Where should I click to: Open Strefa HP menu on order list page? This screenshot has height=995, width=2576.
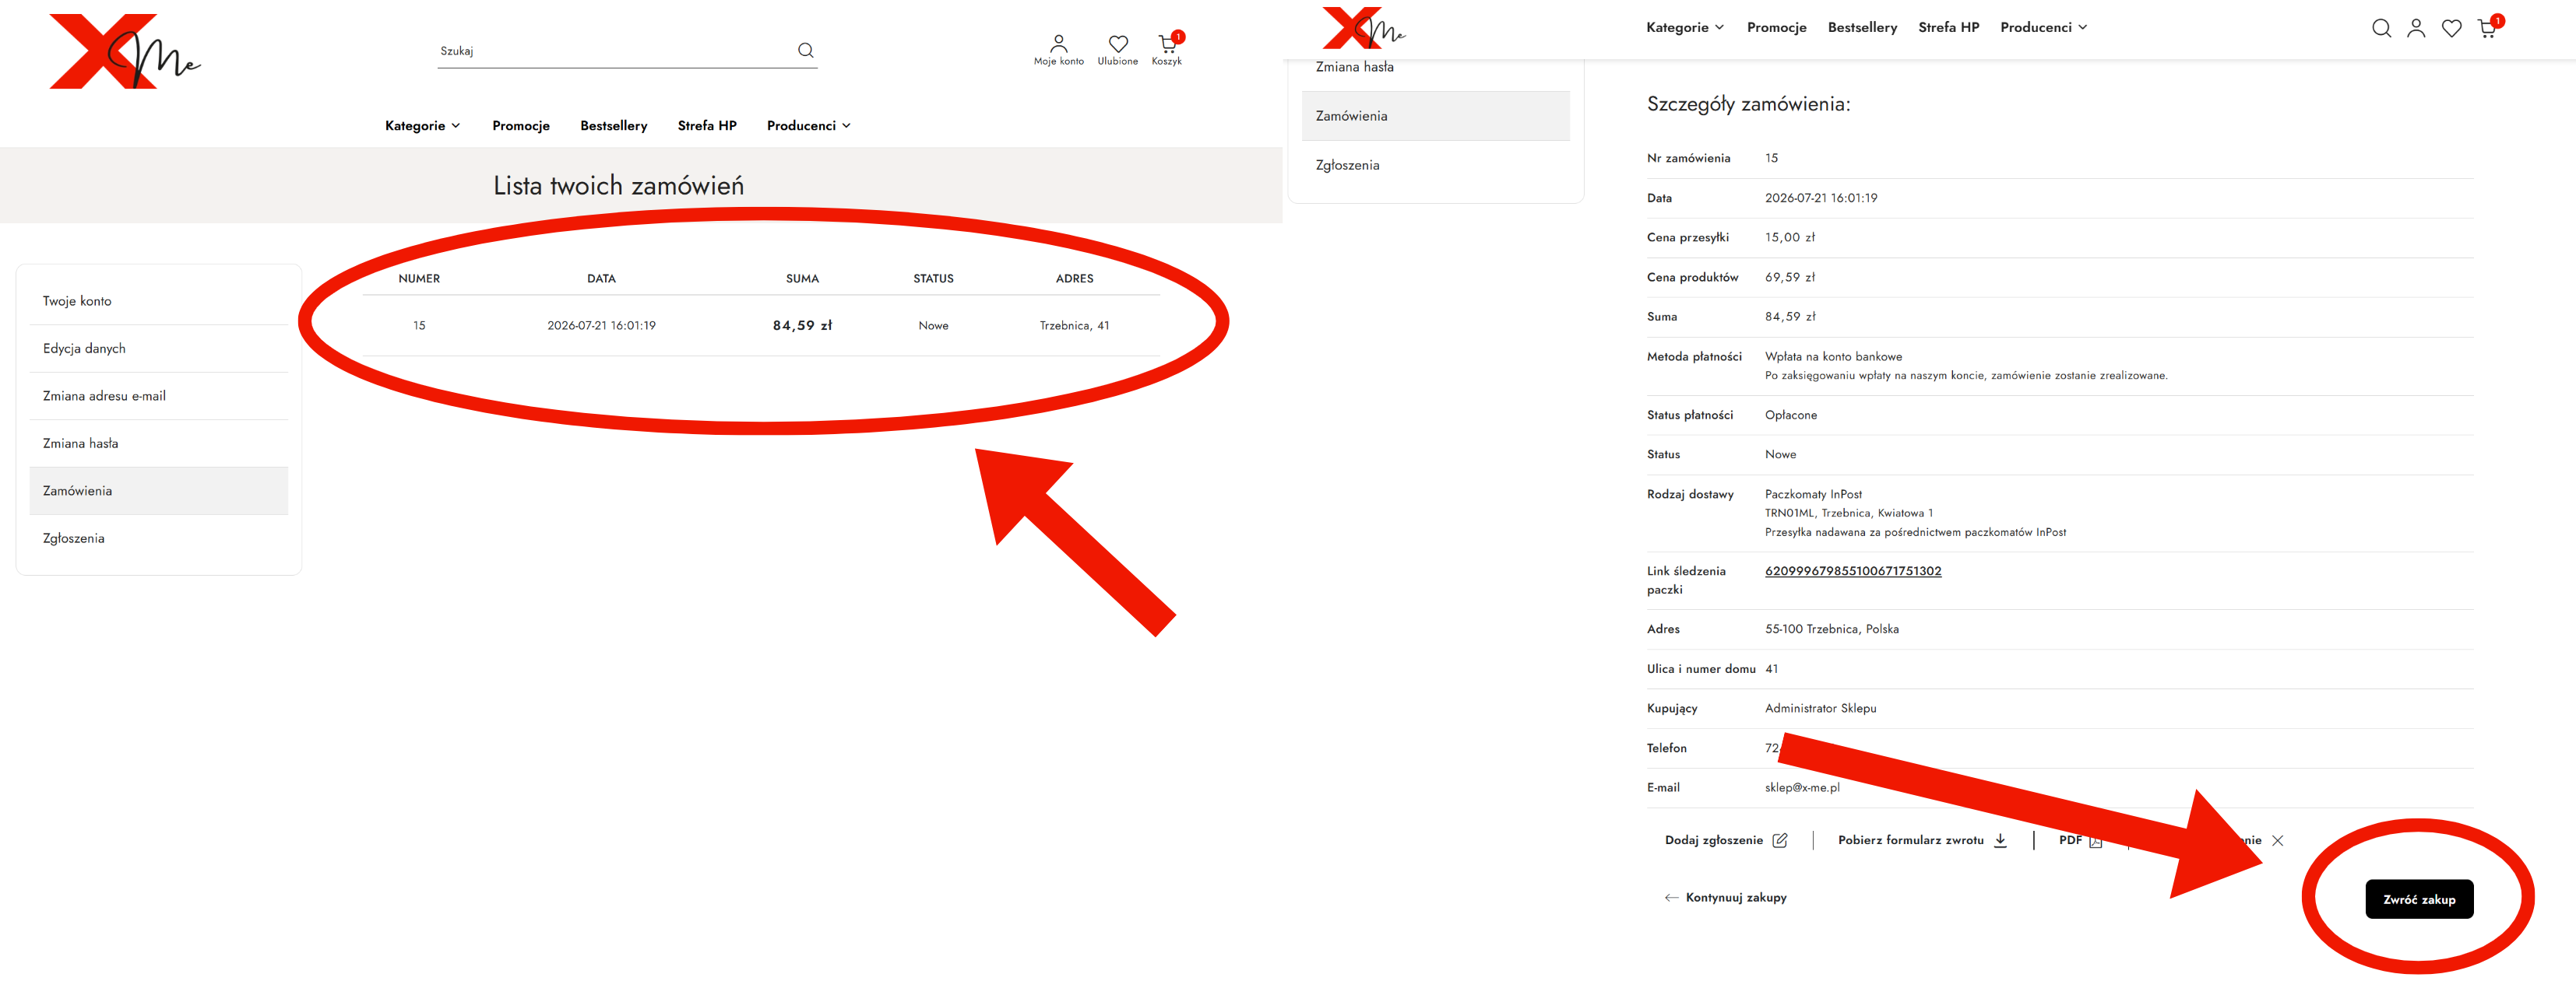click(707, 126)
